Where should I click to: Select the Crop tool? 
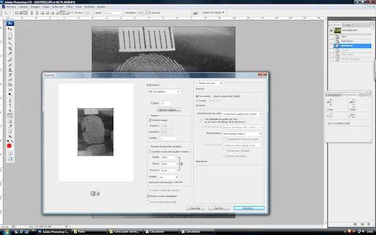click(10, 49)
